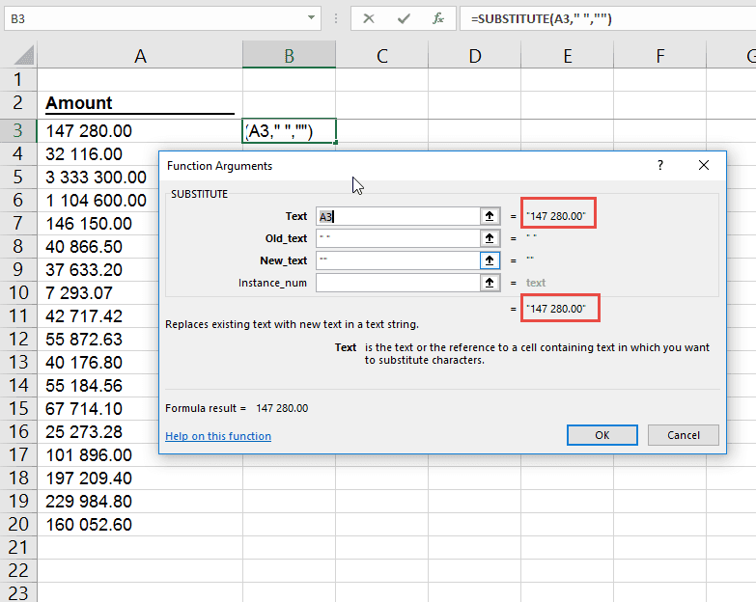
Task: Select cell containing 229 984.80
Action: (140, 502)
